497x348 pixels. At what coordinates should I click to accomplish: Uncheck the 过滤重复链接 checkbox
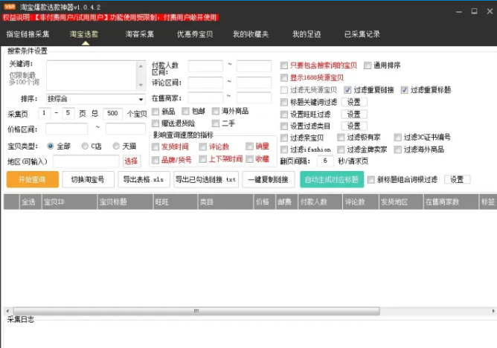click(347, 90)
